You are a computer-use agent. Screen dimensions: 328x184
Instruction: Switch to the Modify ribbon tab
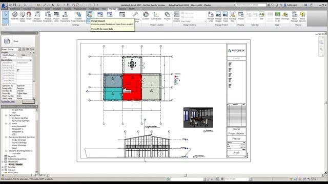(x=132, y=9)
